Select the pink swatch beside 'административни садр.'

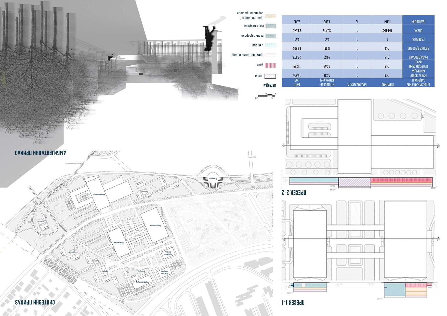[270, 55]
